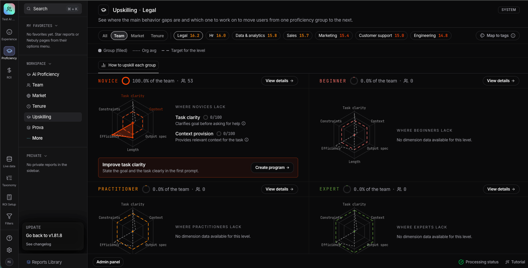Click the graduation cap icon beside Upskilling title
528x268 pixels.
[x=103, y=10]
